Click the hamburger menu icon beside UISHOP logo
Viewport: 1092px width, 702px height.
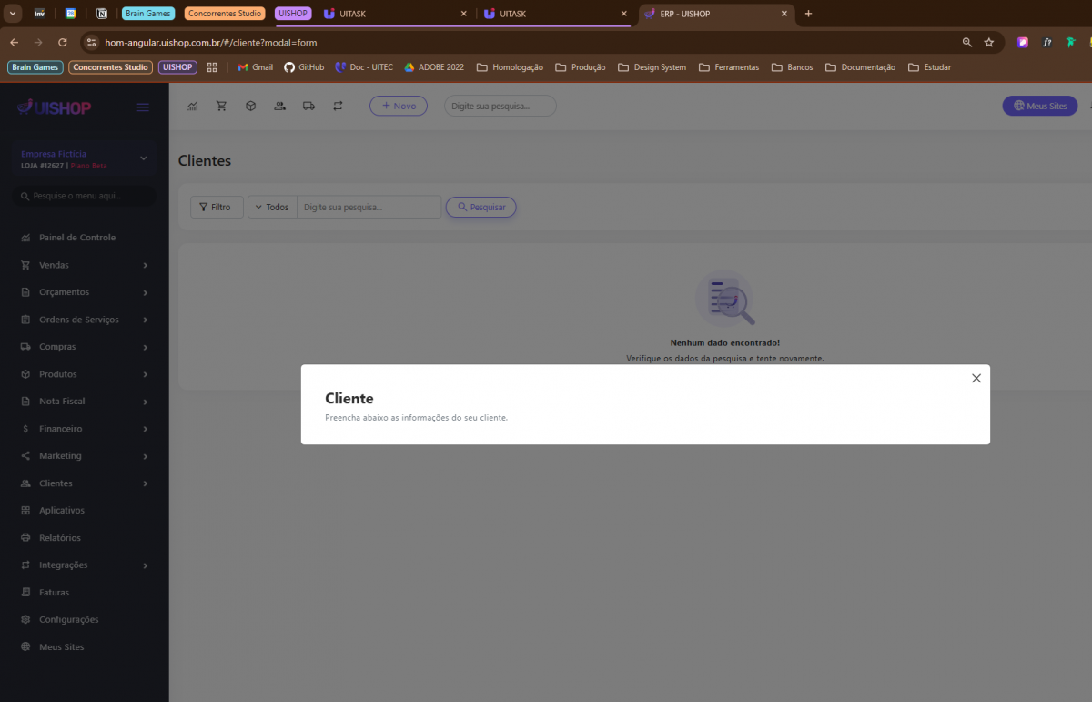coord(143,107)
